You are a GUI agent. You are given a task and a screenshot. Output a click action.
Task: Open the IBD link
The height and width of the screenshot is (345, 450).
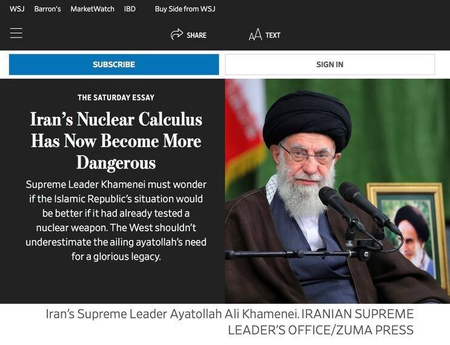(x=130, y=9)
